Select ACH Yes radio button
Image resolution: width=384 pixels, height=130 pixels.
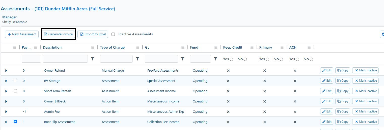297,59
